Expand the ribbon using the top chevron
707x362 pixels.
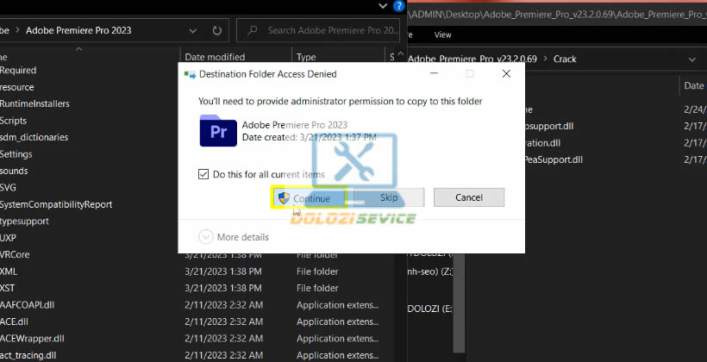click(384, 5)
